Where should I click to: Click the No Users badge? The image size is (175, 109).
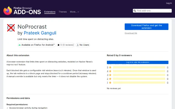(x=83, y=45)
